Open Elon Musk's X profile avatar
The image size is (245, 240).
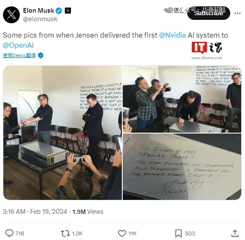click(11, 15)
